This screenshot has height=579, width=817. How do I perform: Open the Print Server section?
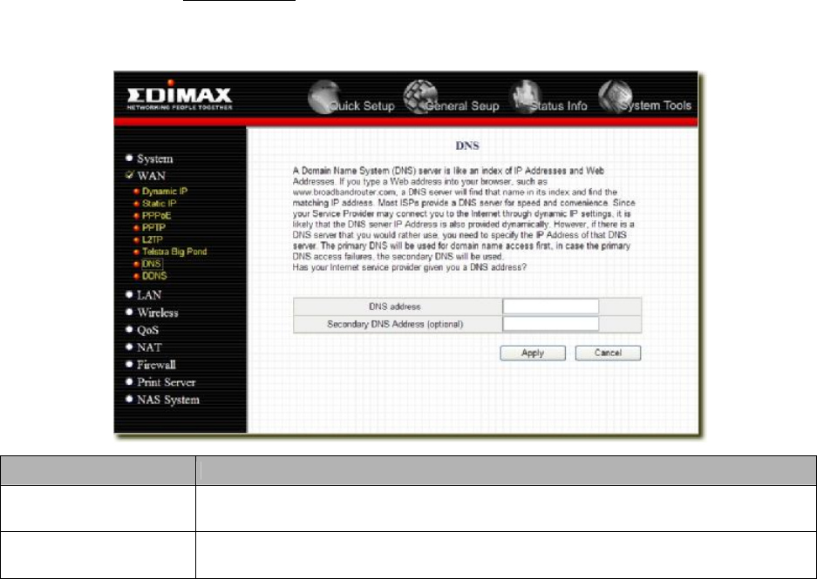(167, 382)
